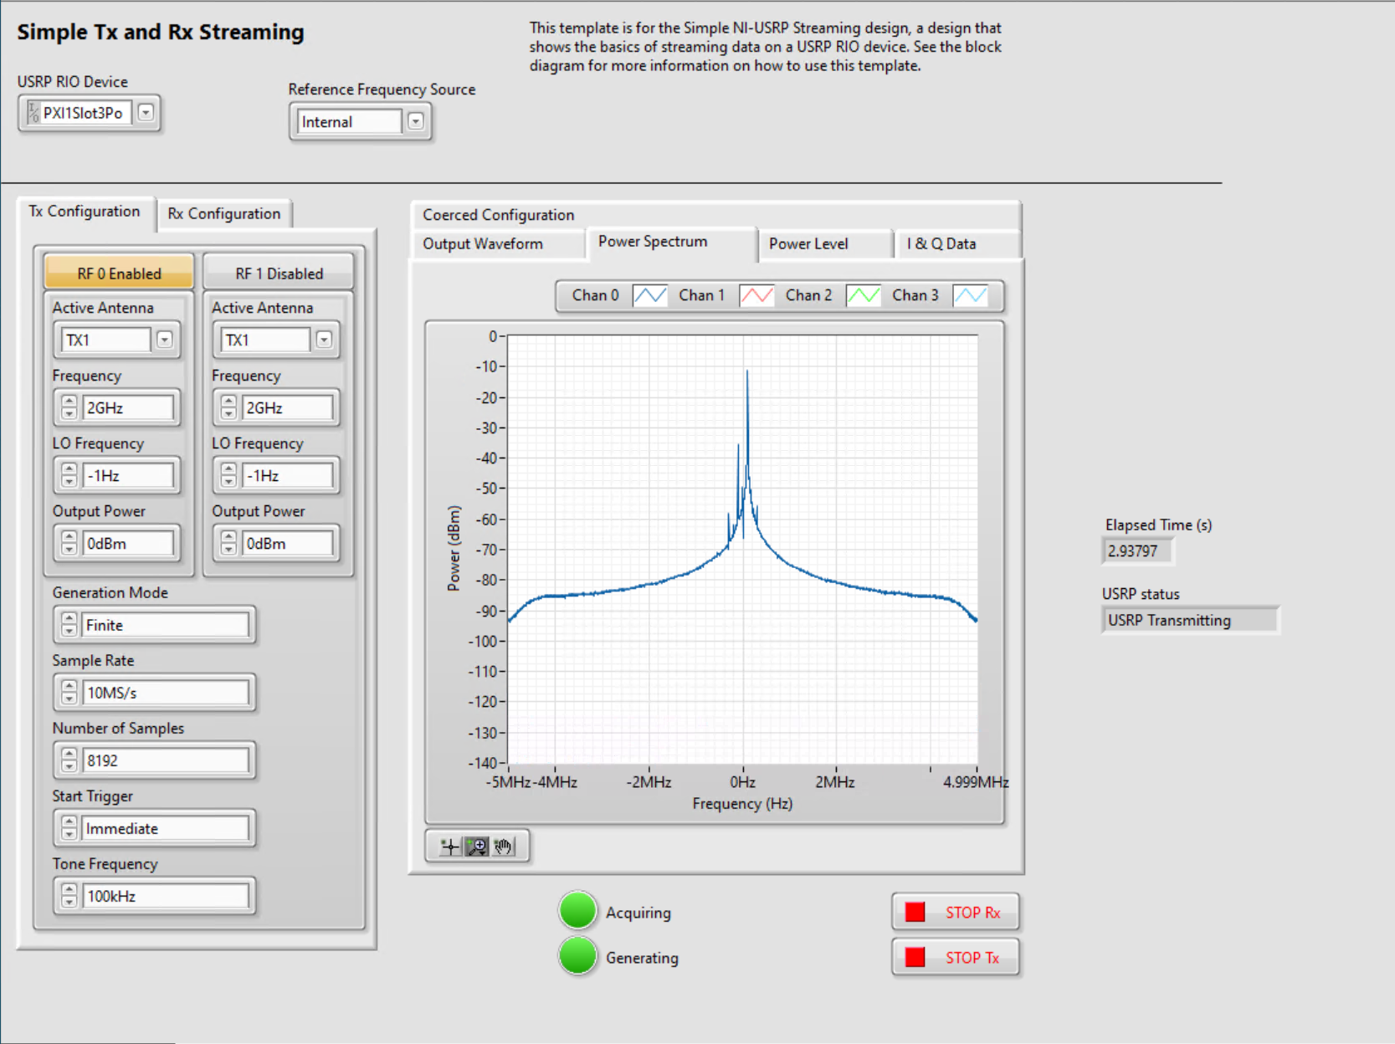This screenshot has height=1044, width=1395.
Task: Click the Elapsed Time 2.93797 value
Action: point(1137,551)
